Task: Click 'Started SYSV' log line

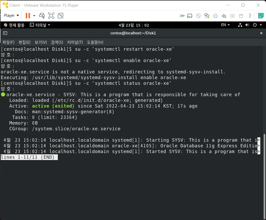Action: (x=132, y=151)
